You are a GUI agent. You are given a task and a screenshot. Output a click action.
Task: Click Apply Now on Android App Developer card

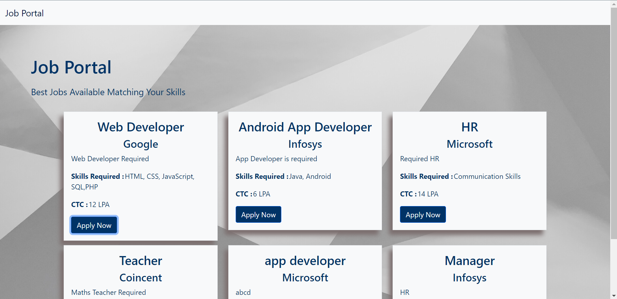tap(258, 214)
